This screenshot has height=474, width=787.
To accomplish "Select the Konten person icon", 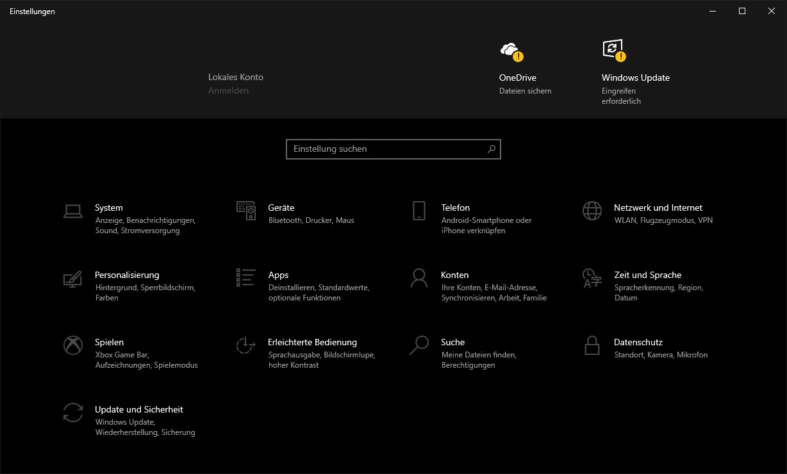I will point(419,278).
